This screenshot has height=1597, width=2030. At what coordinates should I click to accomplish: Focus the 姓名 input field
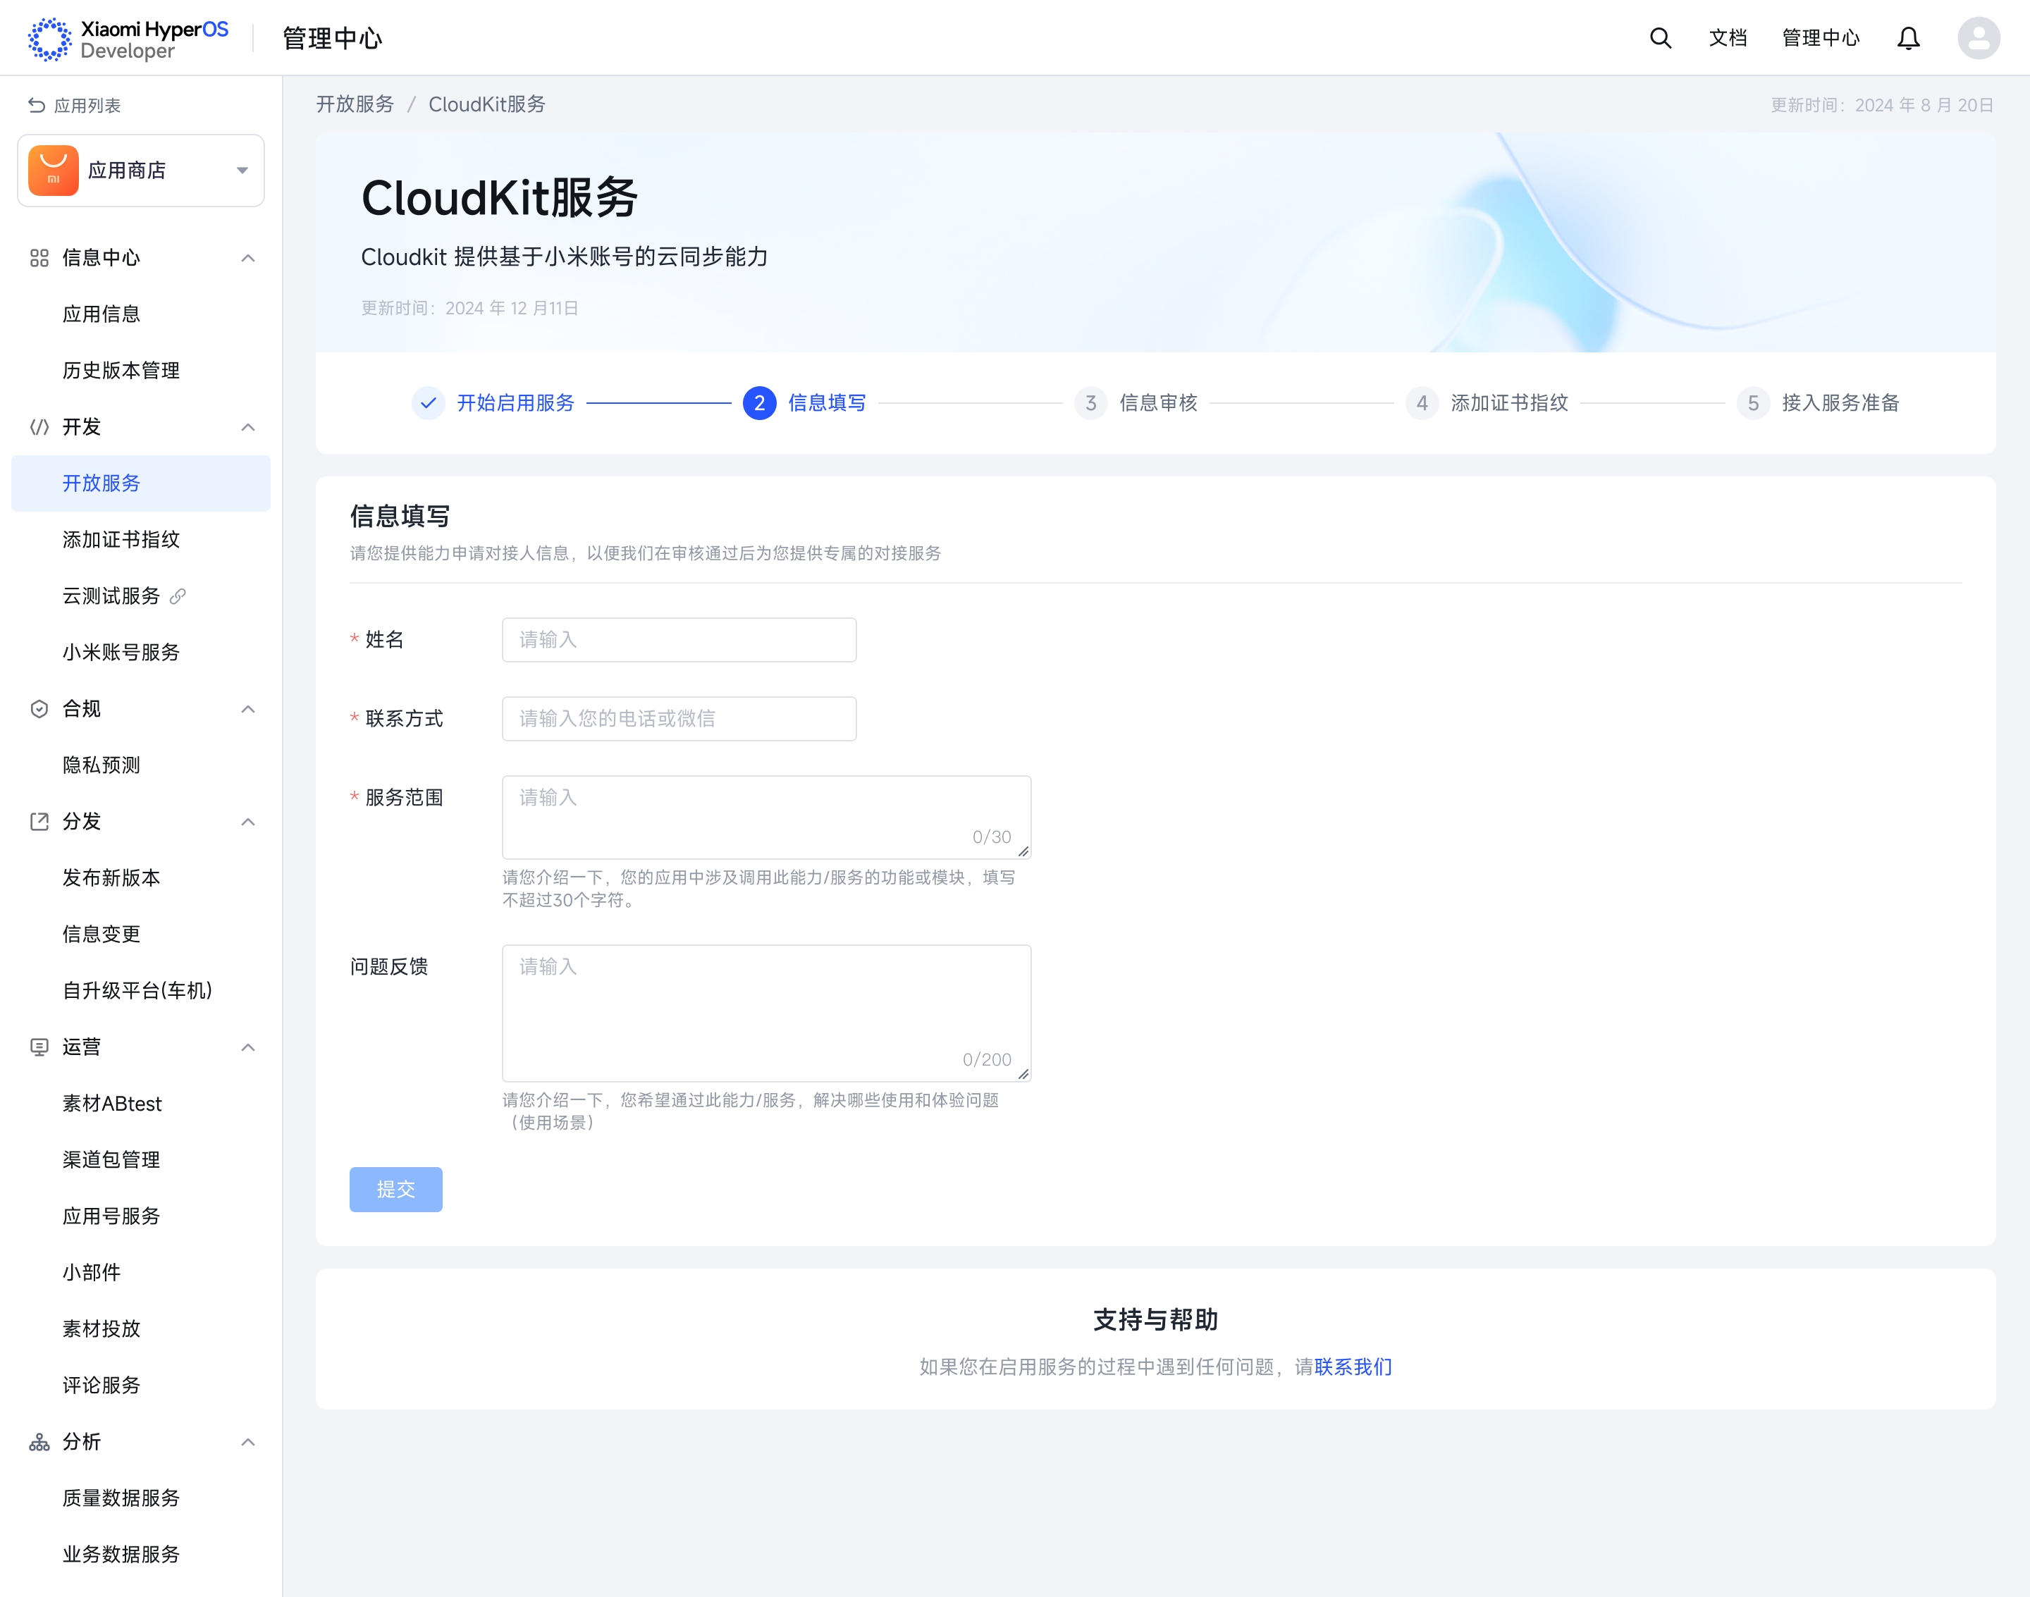coord(679,639)
